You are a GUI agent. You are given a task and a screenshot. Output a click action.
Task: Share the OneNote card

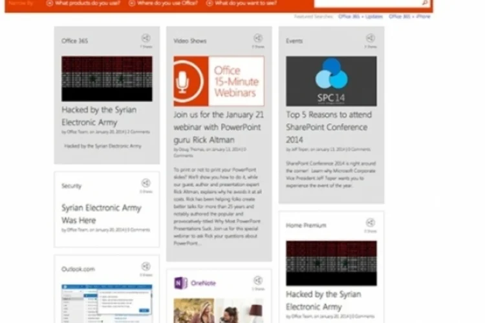[x=258, y=280]
